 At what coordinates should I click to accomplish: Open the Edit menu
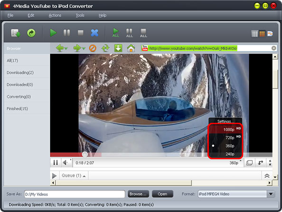[x=31, y=16]
